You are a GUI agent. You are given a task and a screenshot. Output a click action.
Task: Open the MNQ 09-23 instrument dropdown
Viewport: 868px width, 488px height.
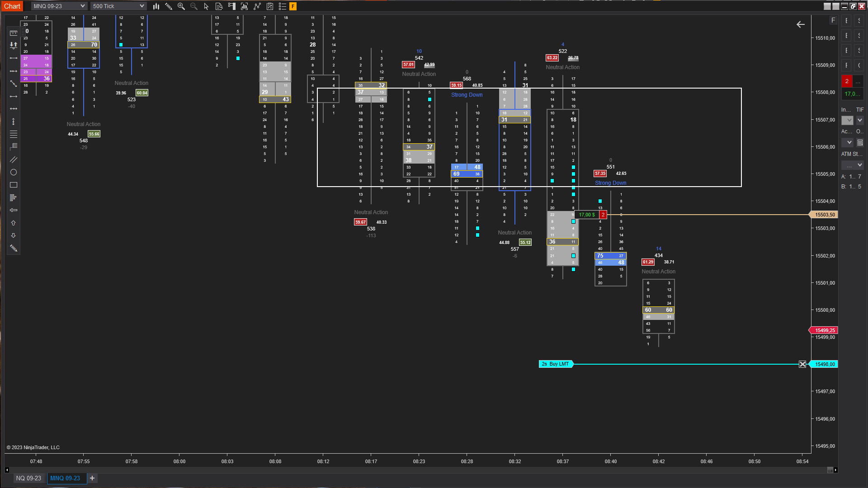[x=59, y=6]
